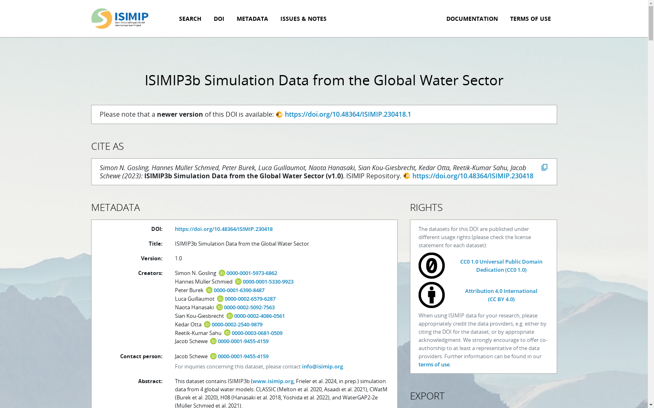Open the www.isimip.org link in the abstract
The width and height of the screenshot is (654, 408).
tap(273, 381)
